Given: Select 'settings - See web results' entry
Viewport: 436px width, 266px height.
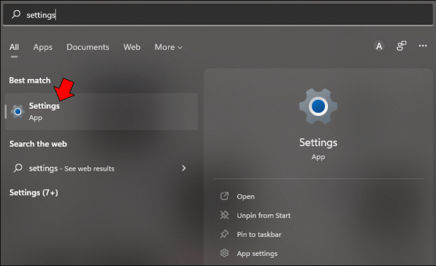Looking at the screenshot, I should [100, 168].
